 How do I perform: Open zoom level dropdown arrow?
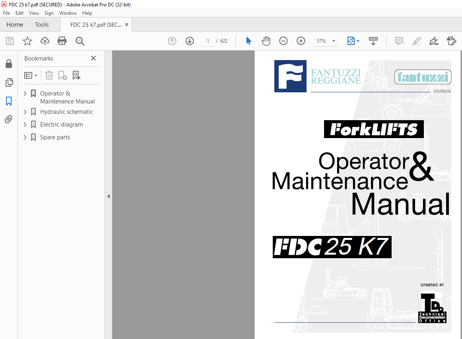point(334,41)
